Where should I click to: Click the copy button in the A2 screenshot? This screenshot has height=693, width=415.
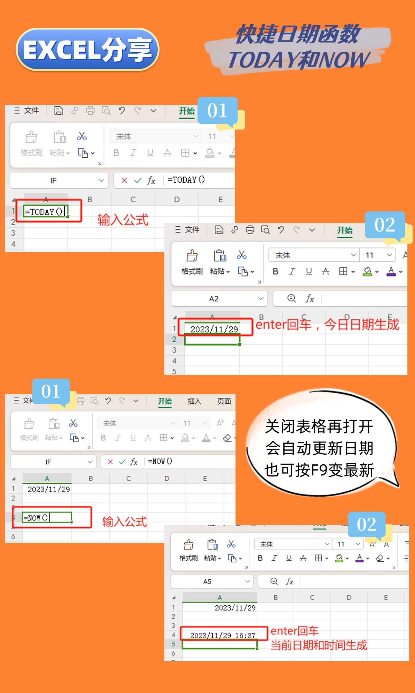(243, 271)
